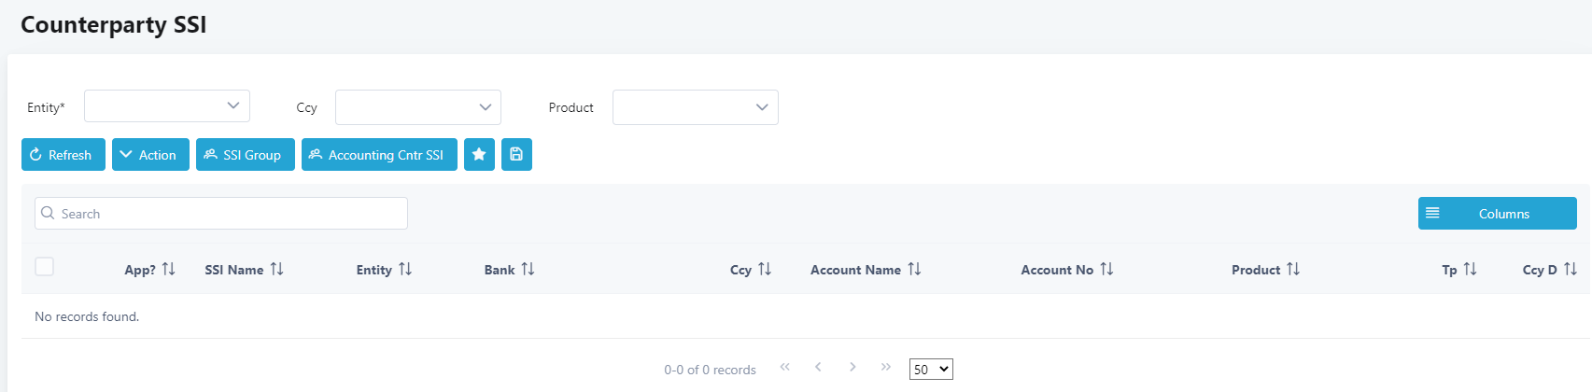The width and height of the screenshot is (1592, 392).
Task: Sort by SSI Name column arrows
Action: click(276, 269)
